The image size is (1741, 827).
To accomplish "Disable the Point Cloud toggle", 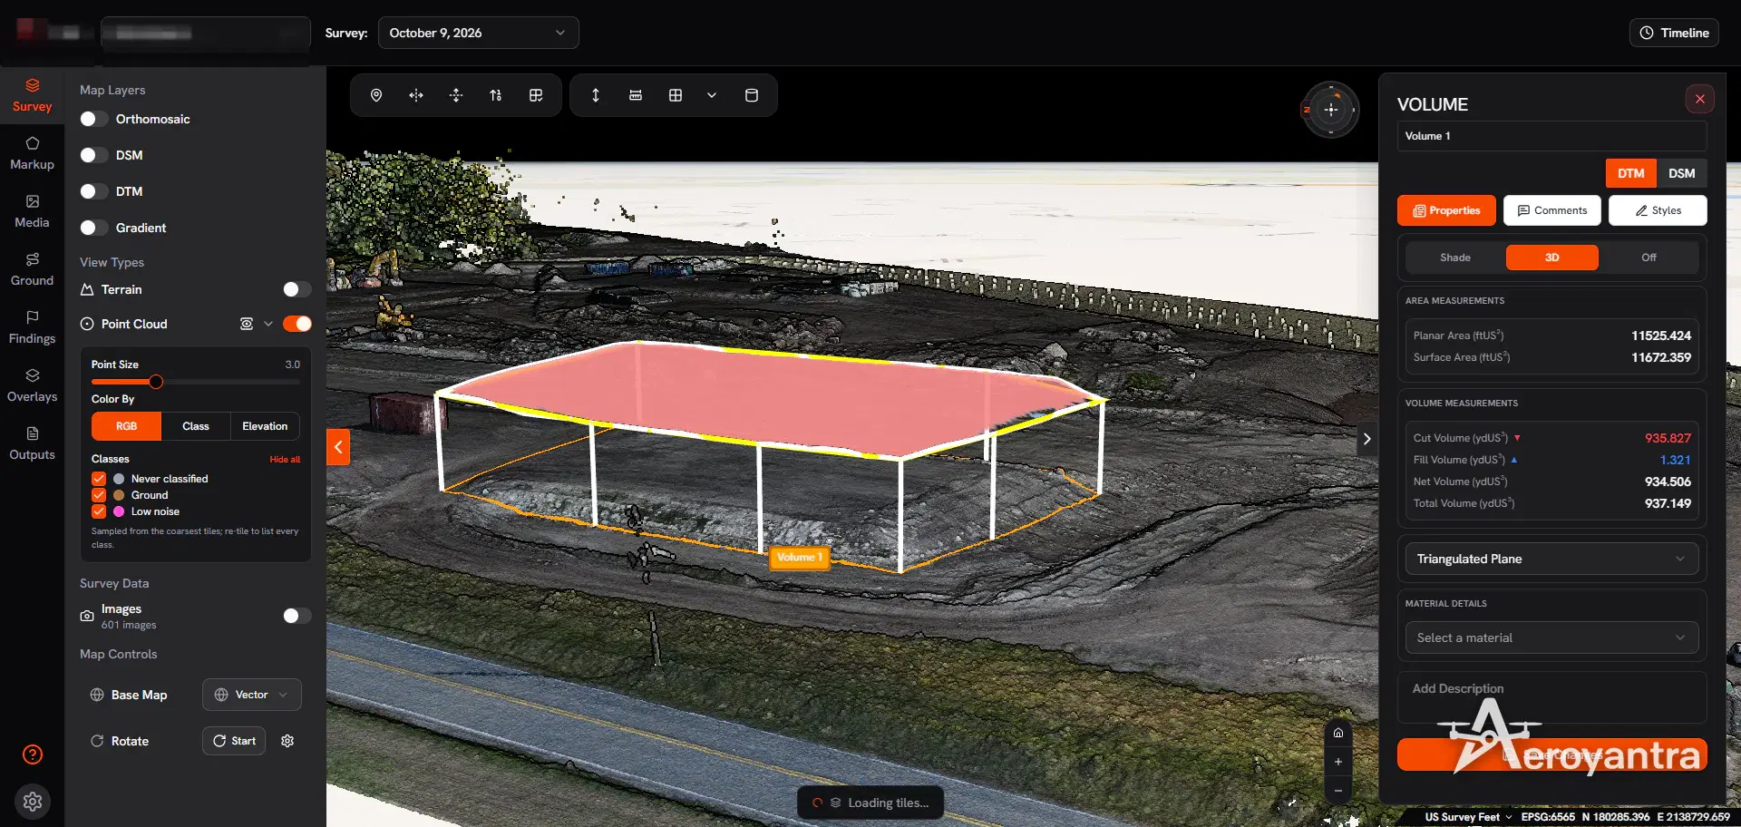I will tap(297, 324).
